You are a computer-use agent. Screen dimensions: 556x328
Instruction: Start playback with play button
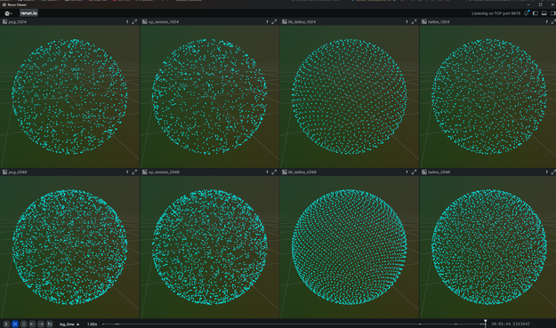(x=6, y=324)
